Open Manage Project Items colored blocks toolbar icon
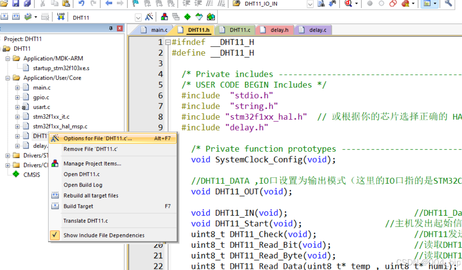Screen dimensions: 462x270 [x=164, y=17]
